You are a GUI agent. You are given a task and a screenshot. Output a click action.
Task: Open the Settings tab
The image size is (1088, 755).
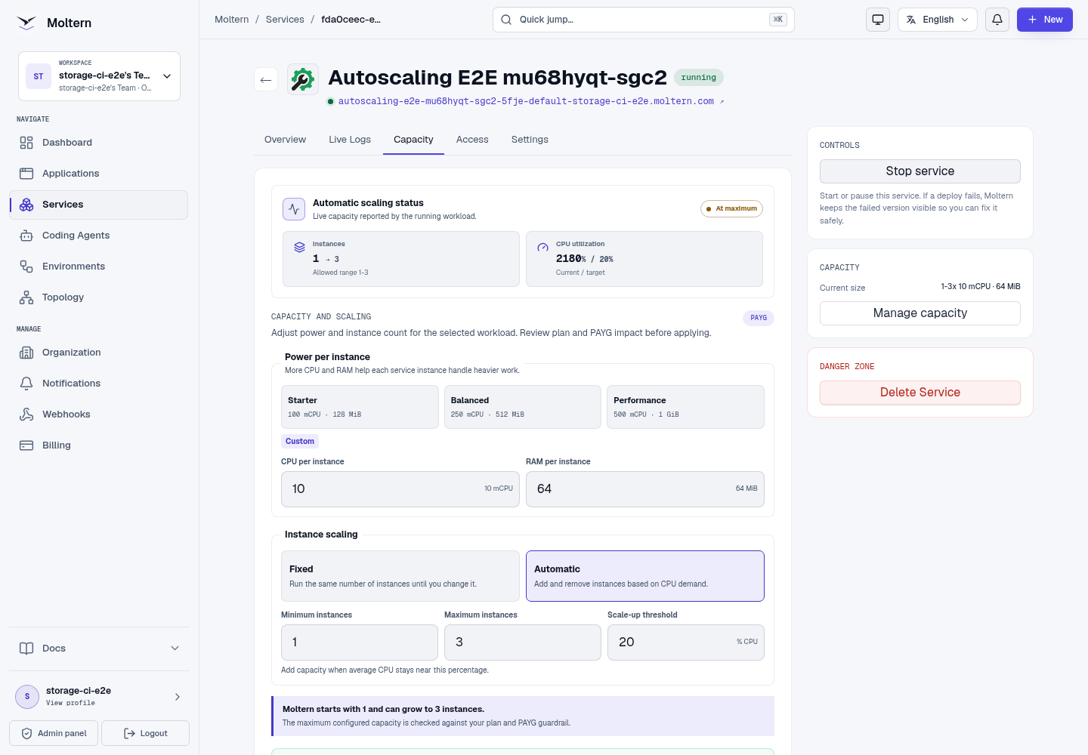click(x=530, y=140)
